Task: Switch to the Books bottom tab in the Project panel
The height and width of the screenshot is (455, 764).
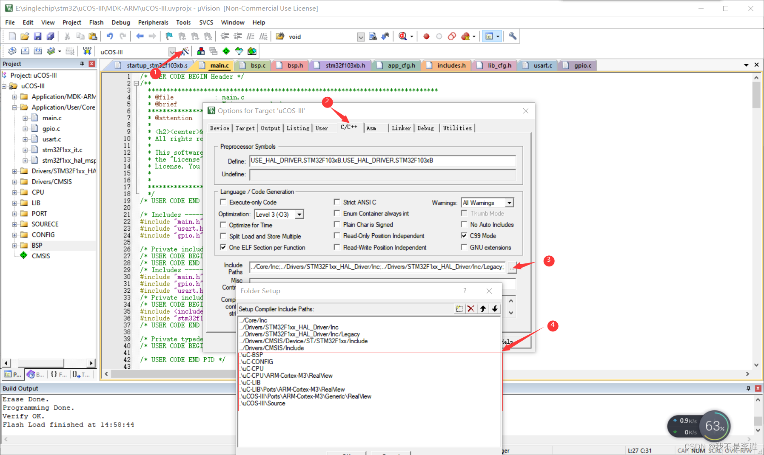Action: 35,374
